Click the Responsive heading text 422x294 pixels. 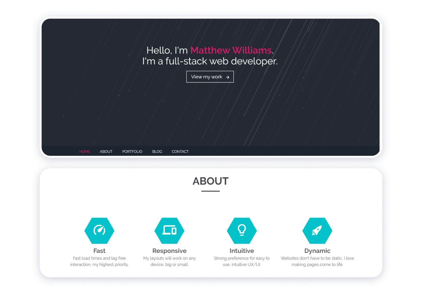pyautogui.click(x=169, y=251)
